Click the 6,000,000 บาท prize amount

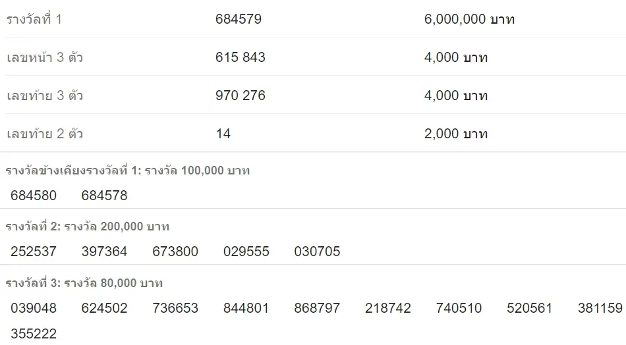pos(469,20)
